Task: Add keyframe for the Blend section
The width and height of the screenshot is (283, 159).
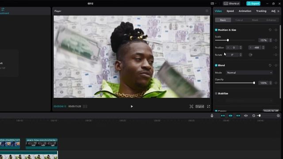Action: pyautogui.click(x=276, y=65)
